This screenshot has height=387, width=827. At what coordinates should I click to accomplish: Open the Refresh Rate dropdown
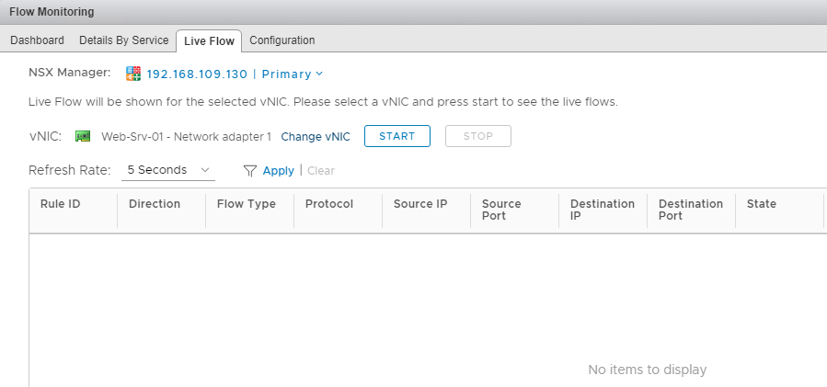tap(167, 170)
